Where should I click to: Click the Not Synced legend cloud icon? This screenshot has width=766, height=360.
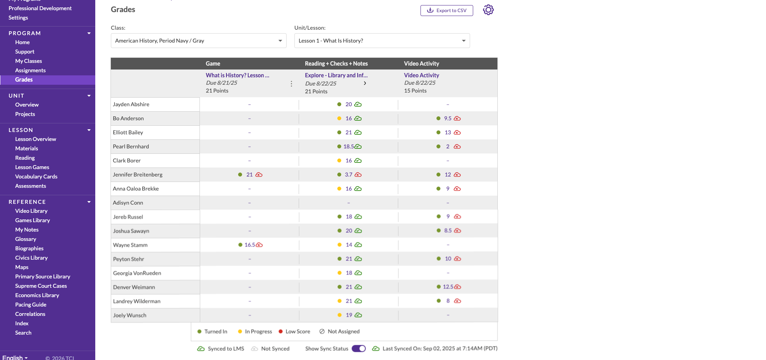pos(255,349)
